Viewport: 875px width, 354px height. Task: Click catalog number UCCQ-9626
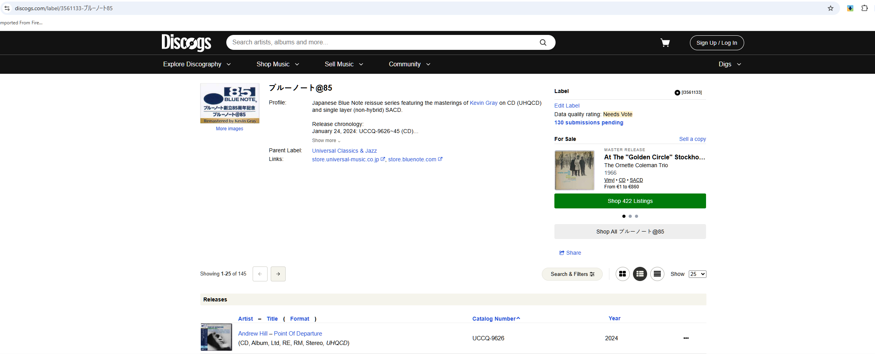488,338
